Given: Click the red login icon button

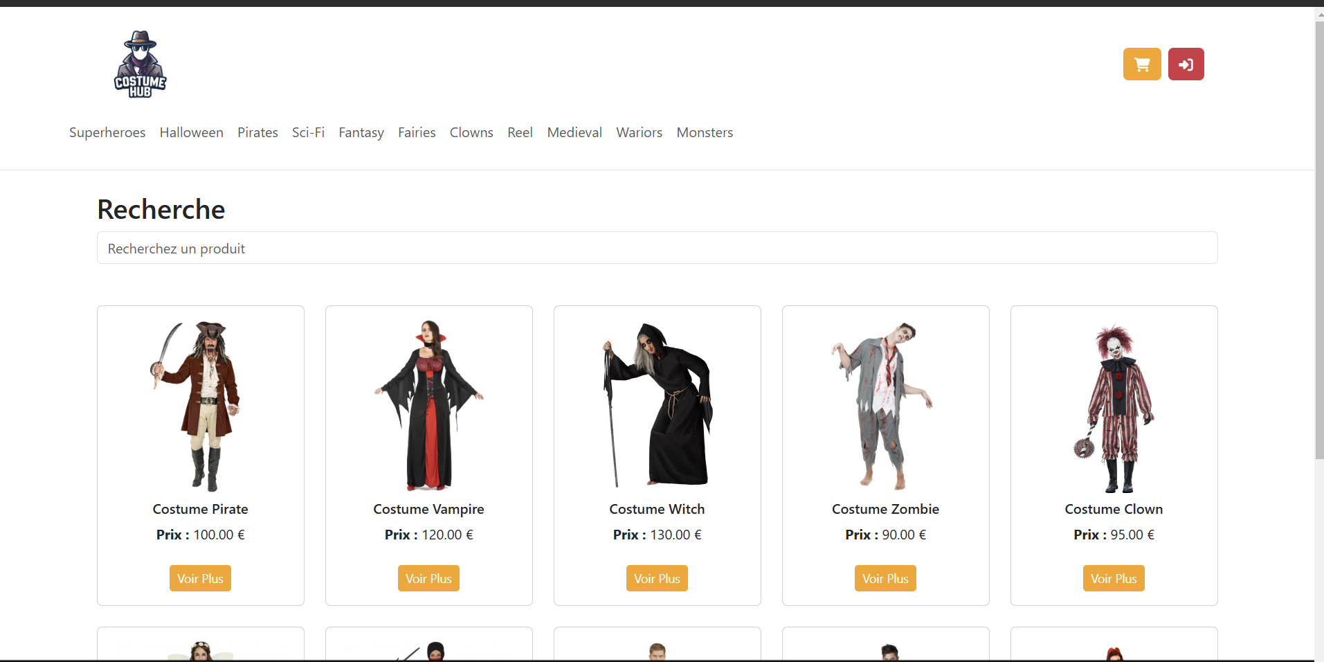Looking at the screenshot, I should coord(1186,64).
